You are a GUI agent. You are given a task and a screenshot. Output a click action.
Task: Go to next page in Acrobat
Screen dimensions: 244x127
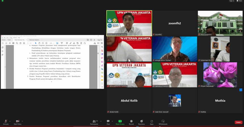click(24, 43)
